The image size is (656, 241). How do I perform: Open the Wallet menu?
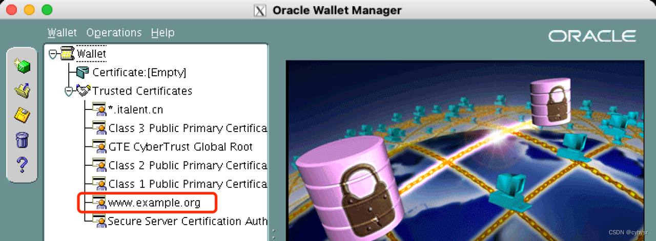click(x=62, y=33)
